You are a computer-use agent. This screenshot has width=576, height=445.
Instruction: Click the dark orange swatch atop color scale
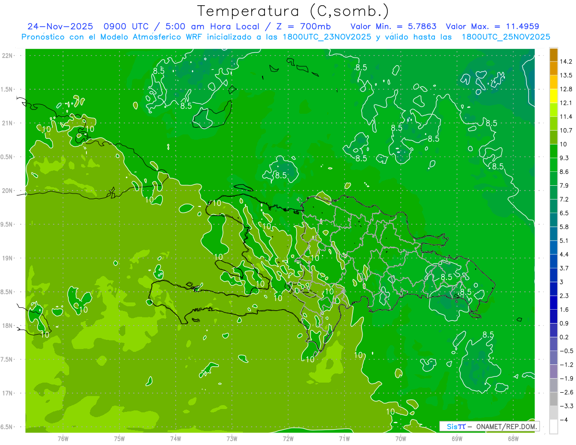pyautogui.click(x=553, y=55)
